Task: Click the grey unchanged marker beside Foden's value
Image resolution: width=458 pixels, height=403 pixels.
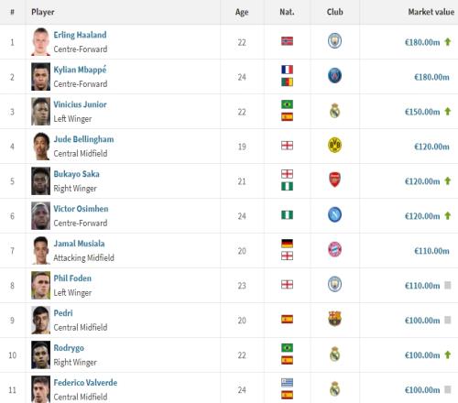Action: (x=448, y=285)
